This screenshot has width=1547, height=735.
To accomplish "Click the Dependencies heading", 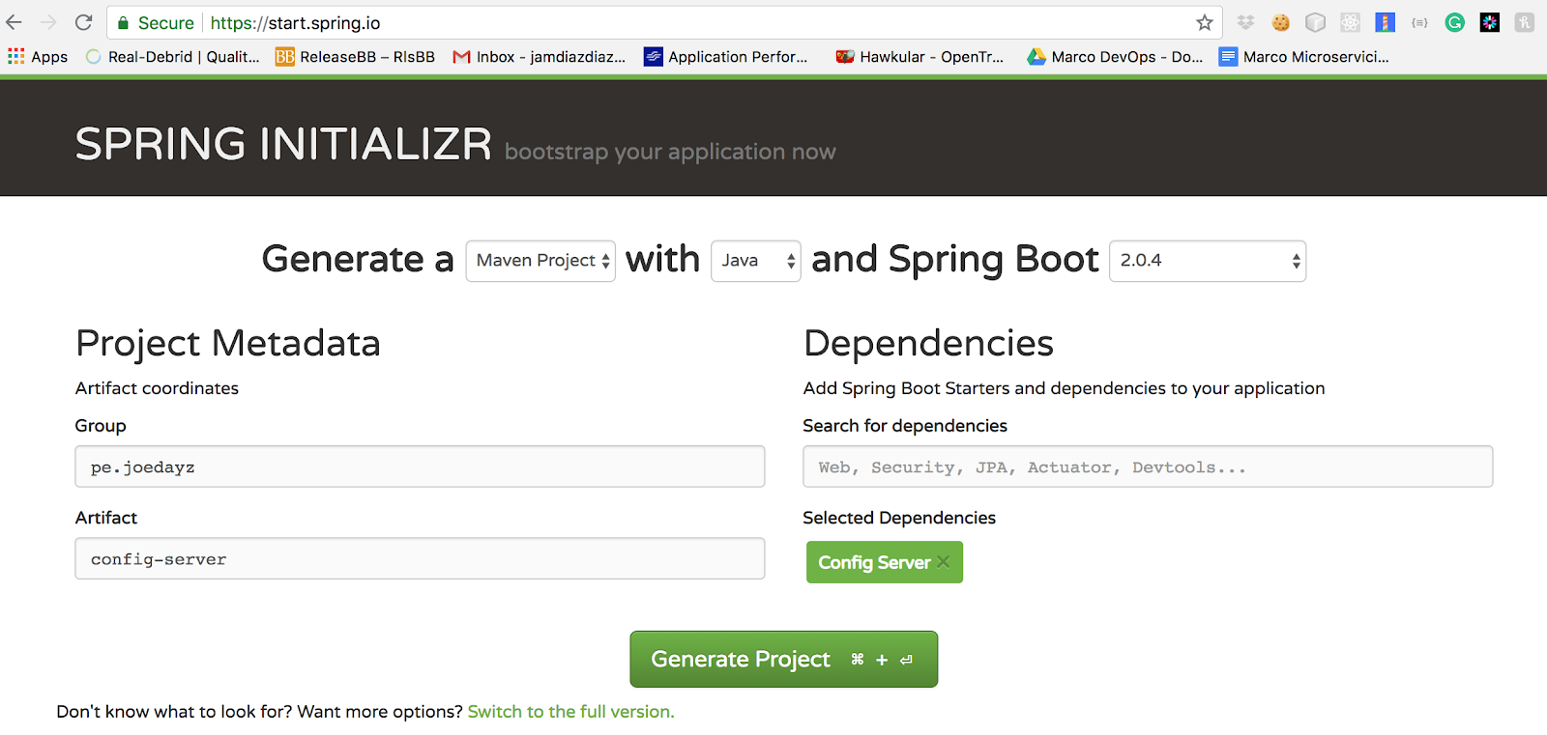I will (928, 343).
